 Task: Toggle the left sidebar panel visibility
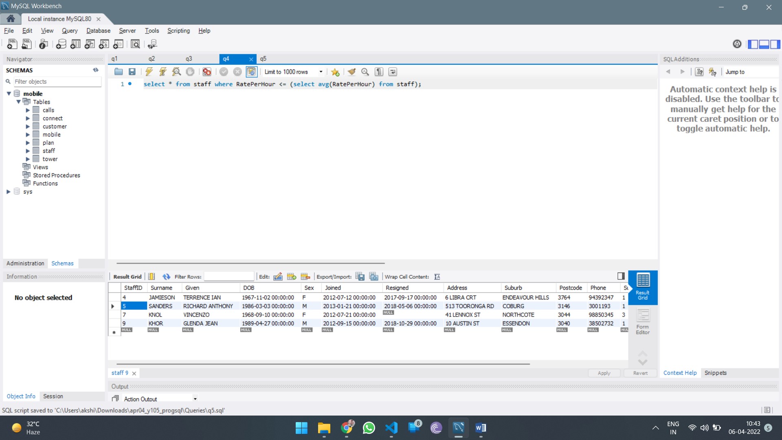coord(753,44)
